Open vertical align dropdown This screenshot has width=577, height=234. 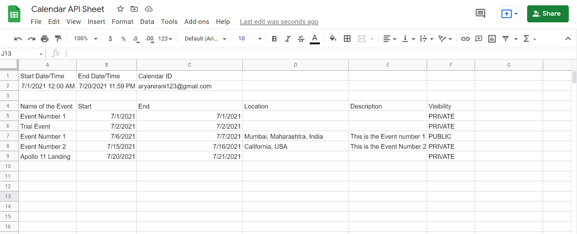point(409,39)
